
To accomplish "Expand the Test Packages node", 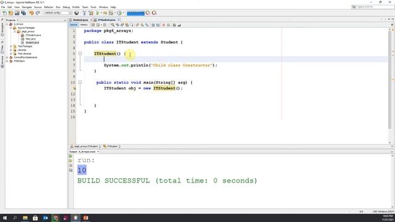I will coord(11,46).
